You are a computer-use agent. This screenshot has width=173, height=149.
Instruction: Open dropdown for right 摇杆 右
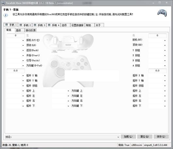[x=165, y=101]
